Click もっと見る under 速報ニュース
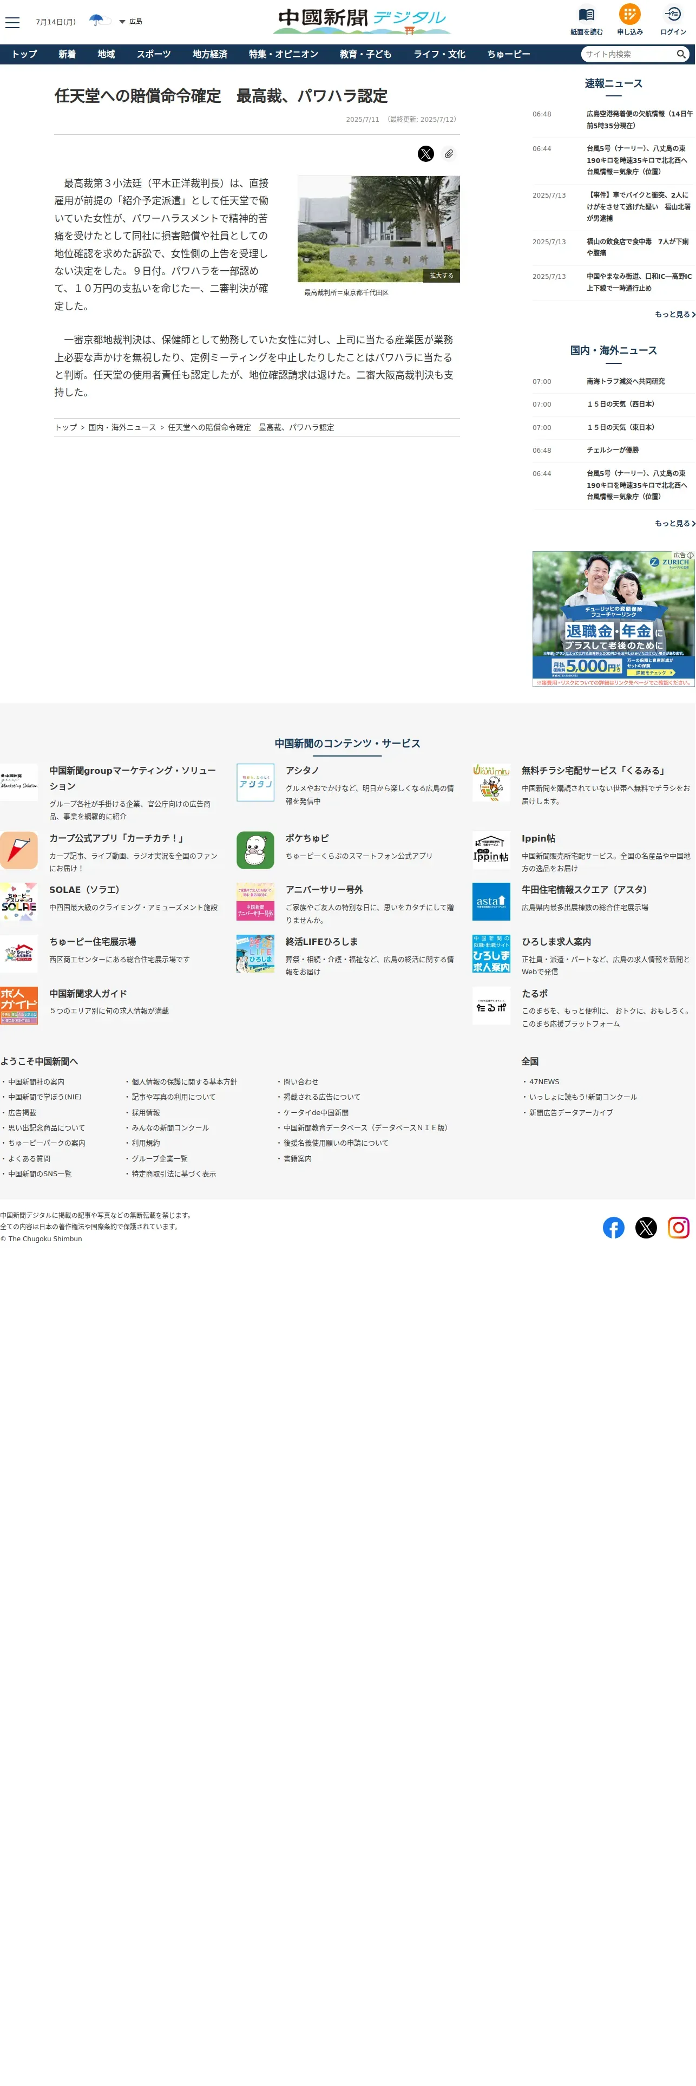696x2086 pixels. pyautogui.click(x=675, y=314)
